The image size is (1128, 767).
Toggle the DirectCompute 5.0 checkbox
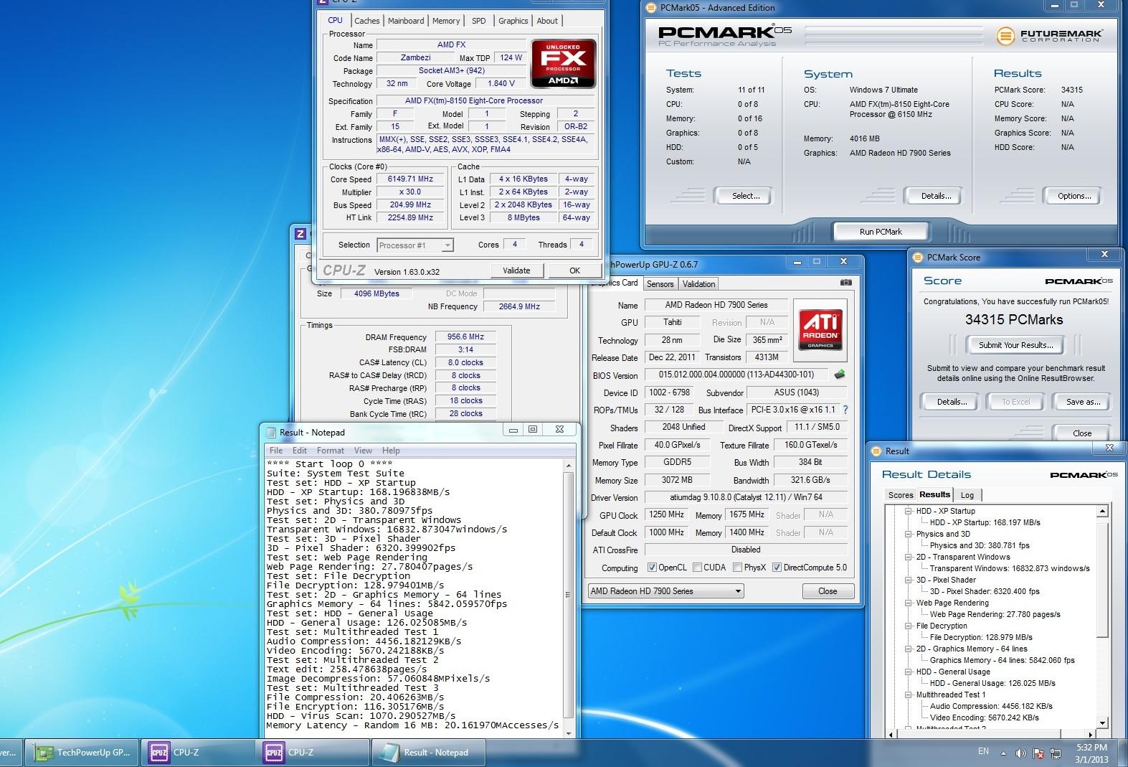click(x=776, y=568)
